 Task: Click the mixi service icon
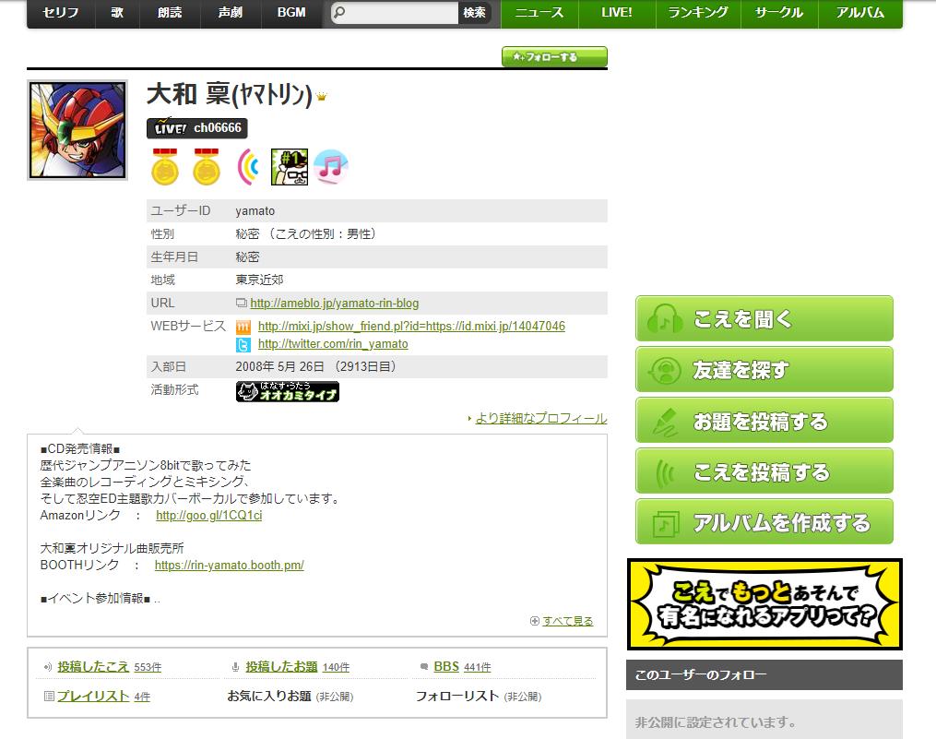tap(243, 327)
